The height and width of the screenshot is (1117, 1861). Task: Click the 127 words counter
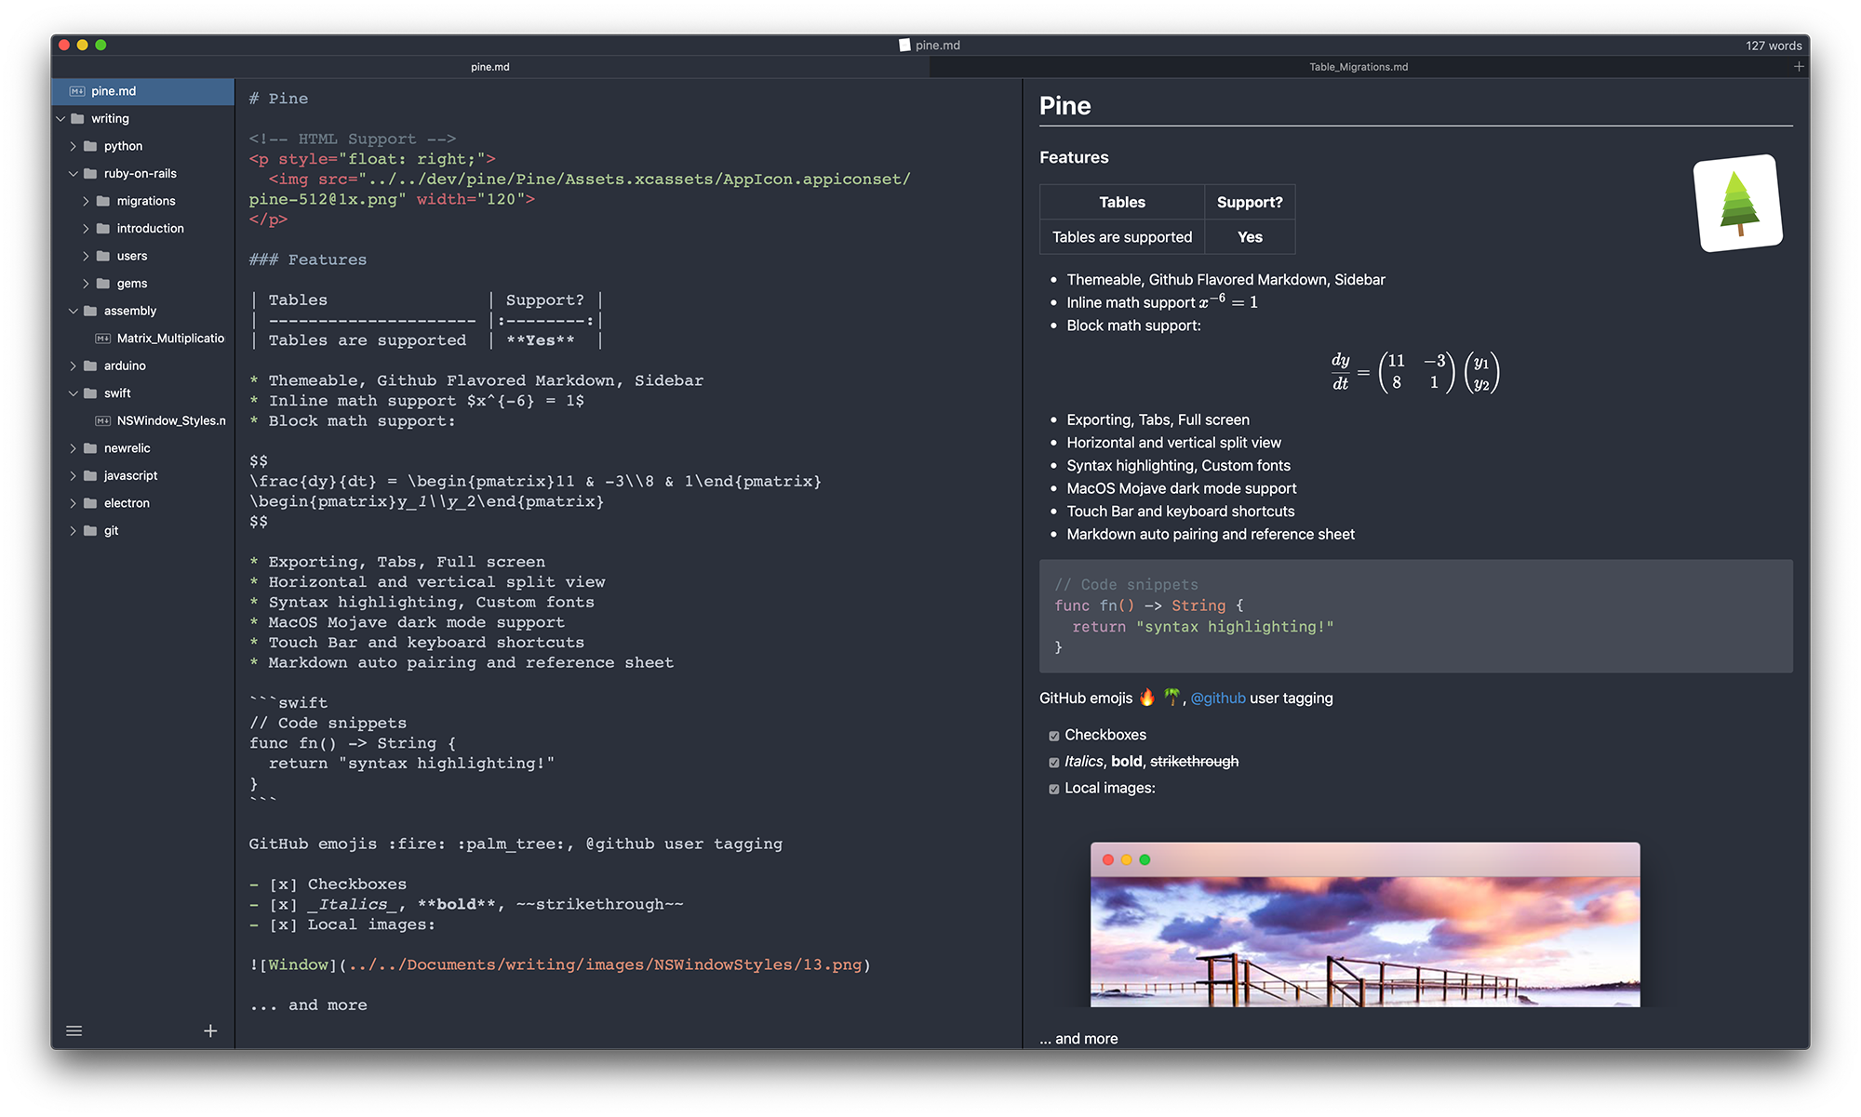(1773, 46)
